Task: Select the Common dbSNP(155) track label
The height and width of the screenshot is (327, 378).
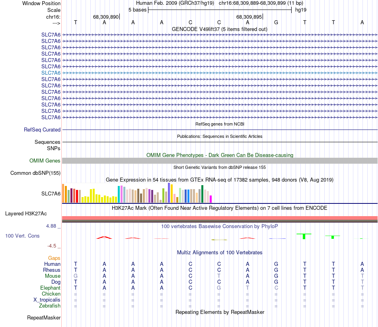Action: [x=35, y=173]
